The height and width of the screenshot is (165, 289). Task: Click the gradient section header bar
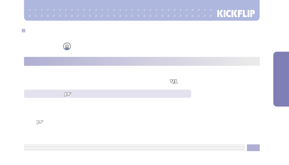(142, 62)
